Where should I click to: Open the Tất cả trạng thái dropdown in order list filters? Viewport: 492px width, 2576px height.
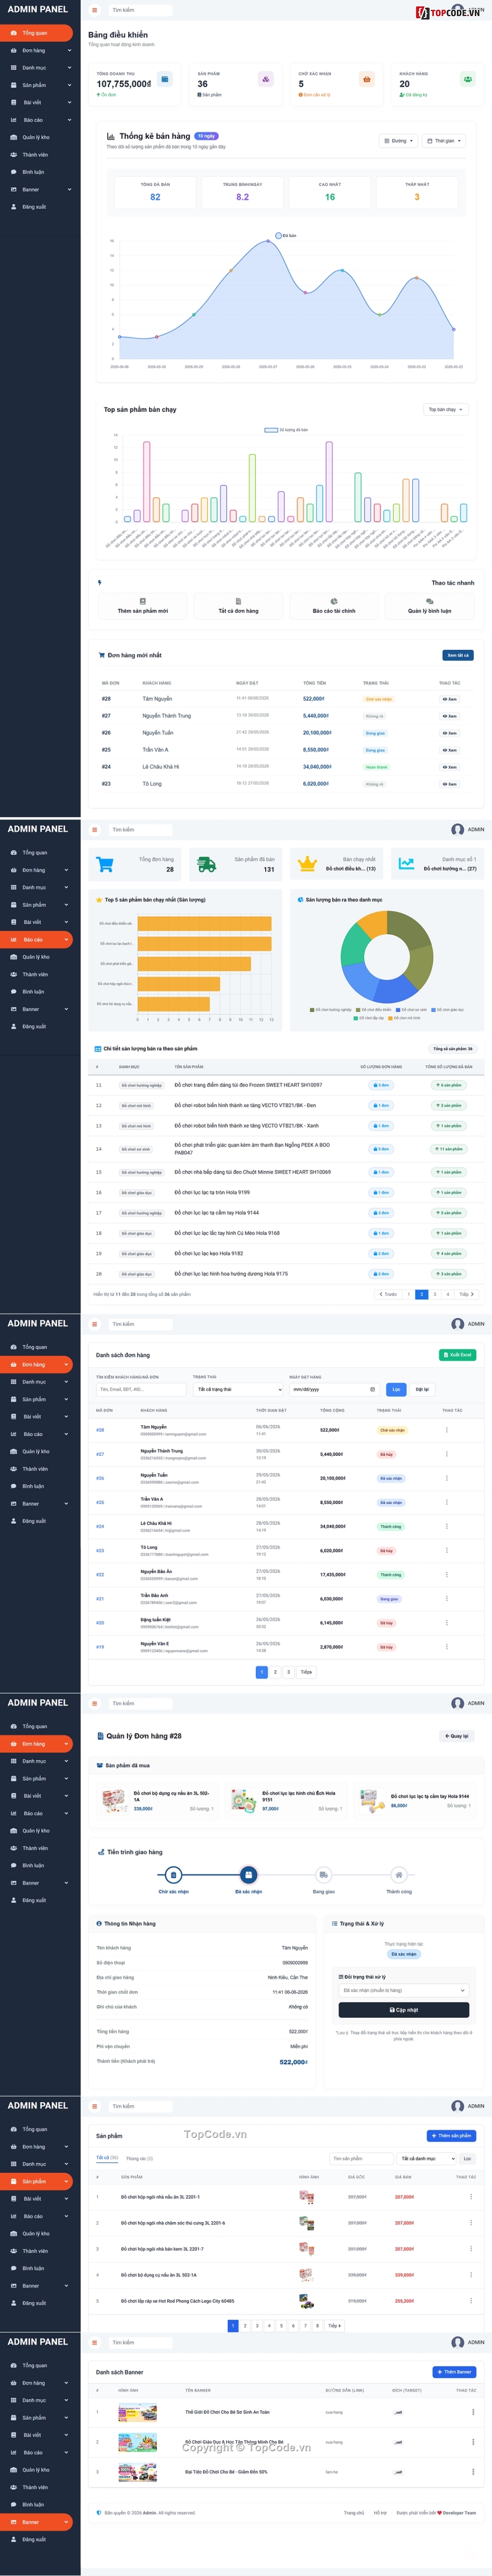[x=238, y=1389]
